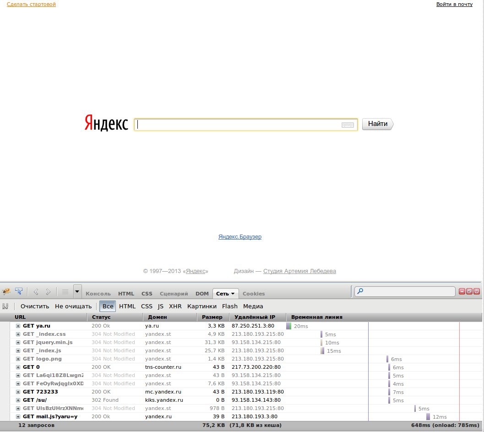Switch to the 'Консоль' panel tab
Viewport: 484px width, 432px height.
tap(98, 294)
